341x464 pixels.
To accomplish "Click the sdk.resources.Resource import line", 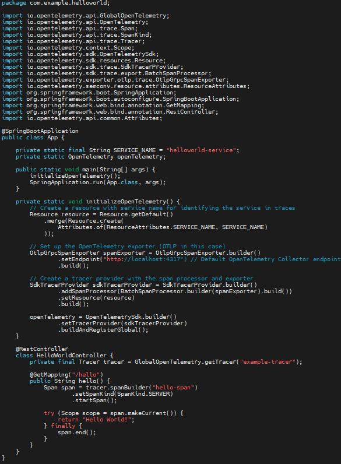I will click(84, 61).
